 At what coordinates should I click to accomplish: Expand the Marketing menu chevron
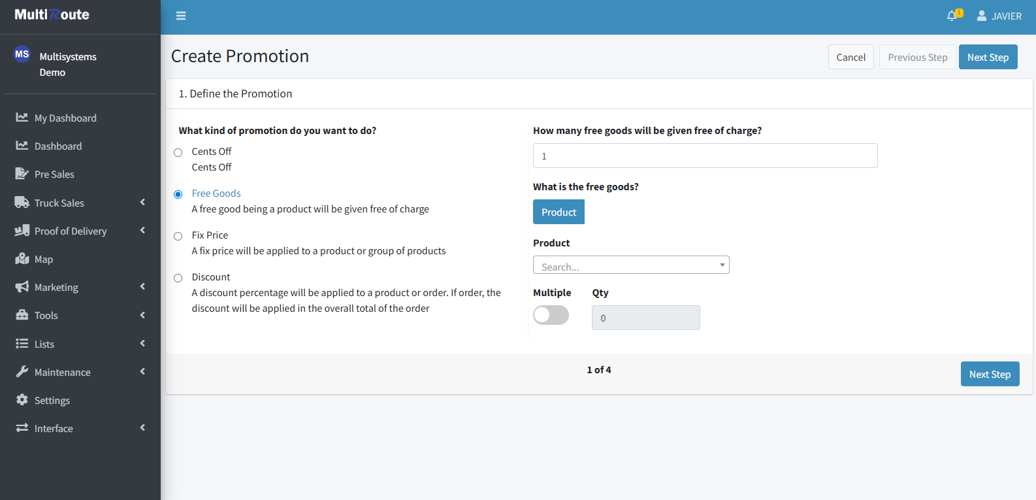[142, 287]
